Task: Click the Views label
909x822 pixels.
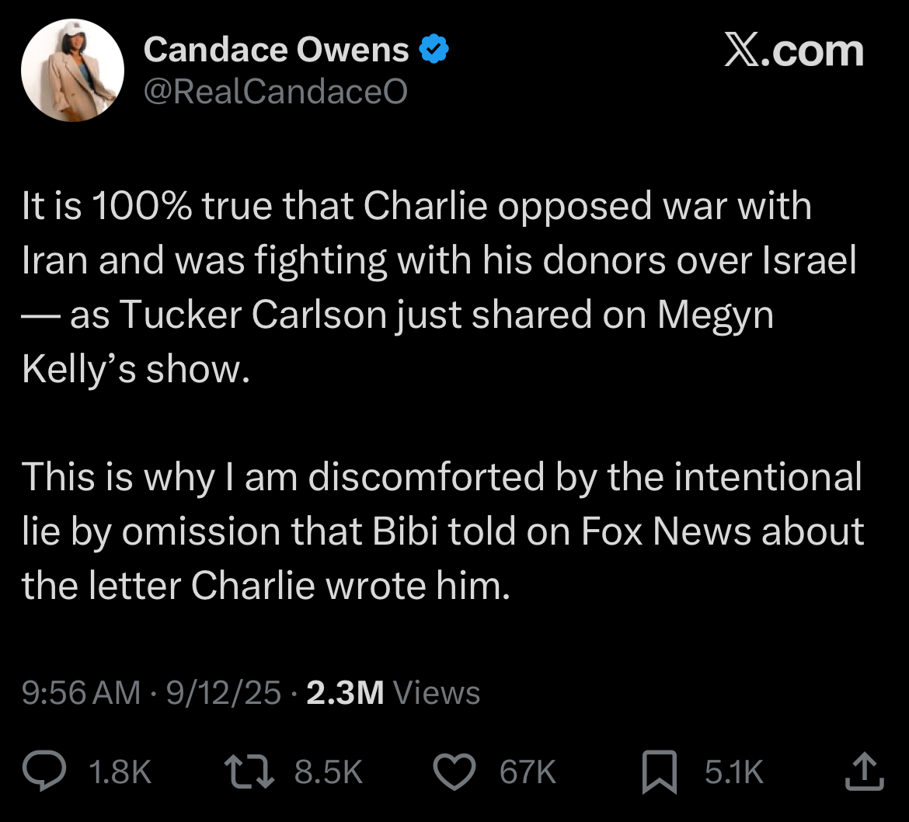Action: (437, 692)
